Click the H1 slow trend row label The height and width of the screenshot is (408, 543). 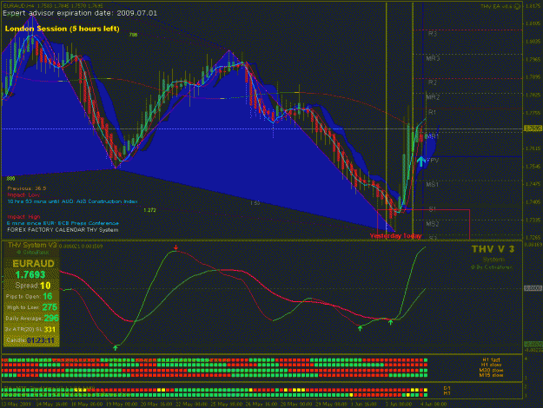pyautogui.click(x=491, y=365)
